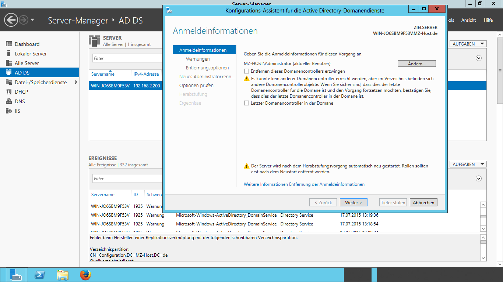
Task: Open the AUFGABEN dropdown in Server section
Action: coord(468,44)
